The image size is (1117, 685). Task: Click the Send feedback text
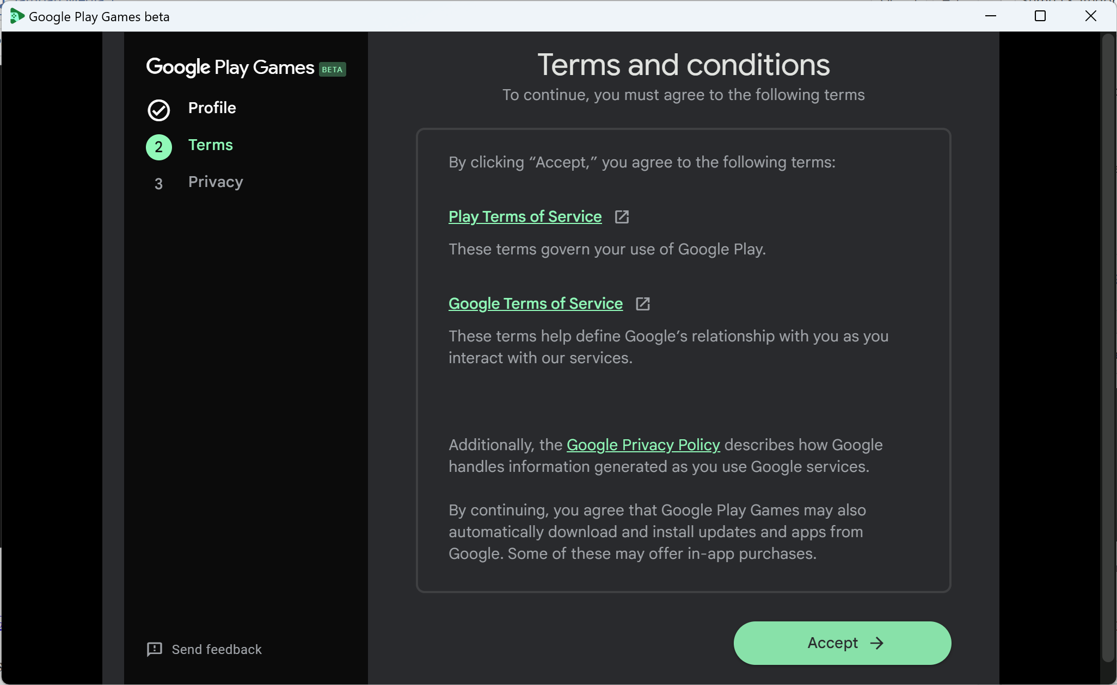click(217, 649)
